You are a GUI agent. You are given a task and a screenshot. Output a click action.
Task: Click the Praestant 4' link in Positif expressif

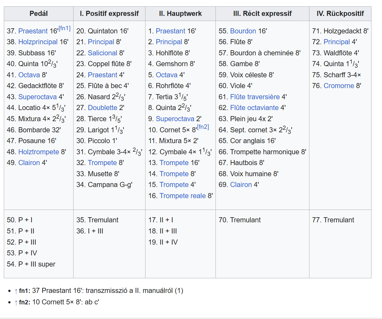click(103, 75)
